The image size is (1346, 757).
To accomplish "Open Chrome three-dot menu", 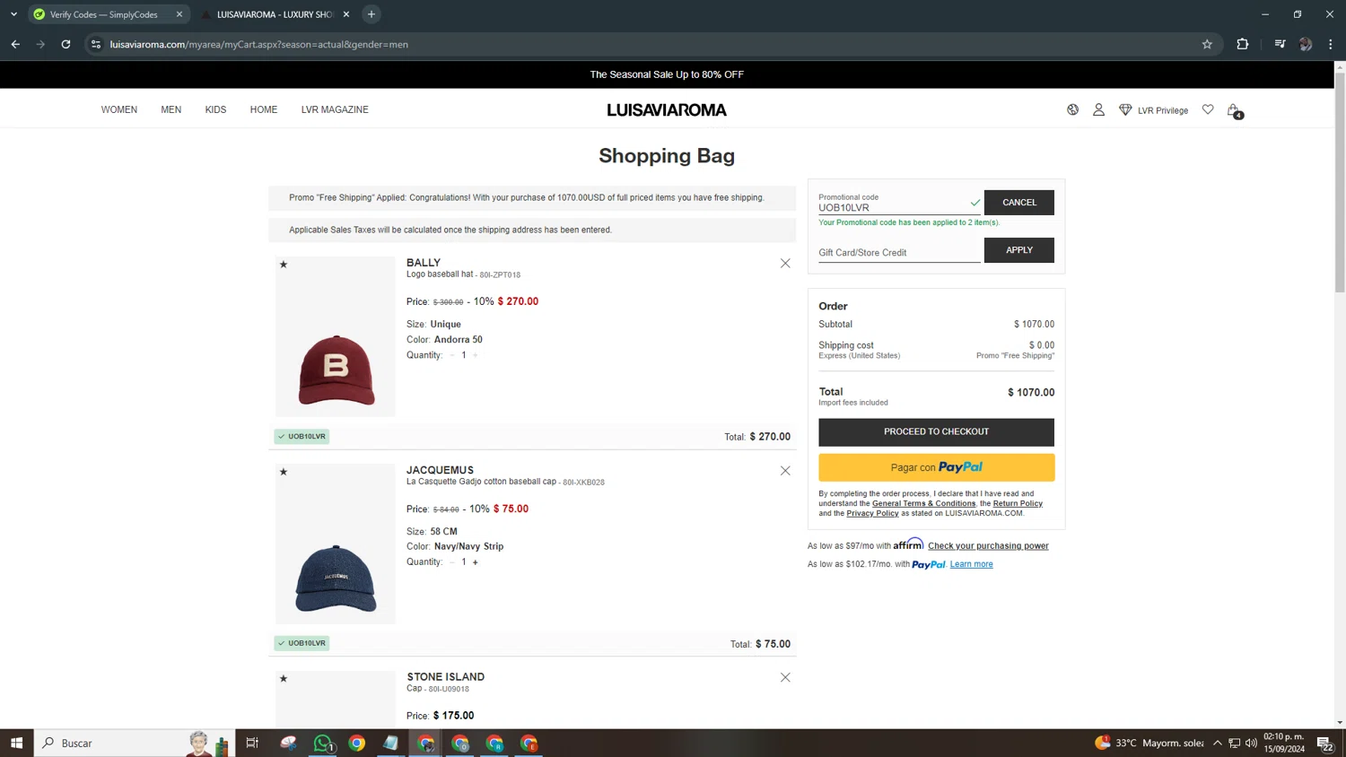I will point(1331,44).
